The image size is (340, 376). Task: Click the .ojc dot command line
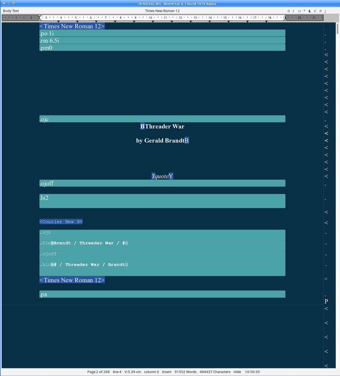(x=162, y=119)
